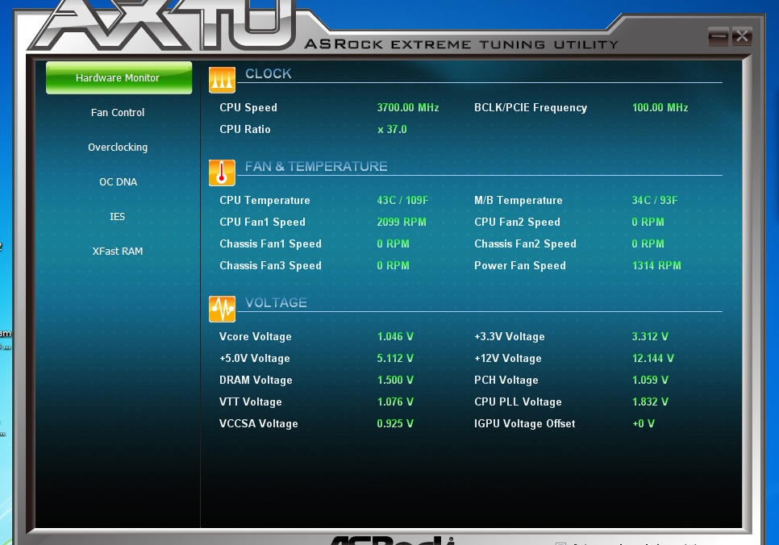Click the CPU Fan2 Speed label
779x545 pixels.
[517, 222]
